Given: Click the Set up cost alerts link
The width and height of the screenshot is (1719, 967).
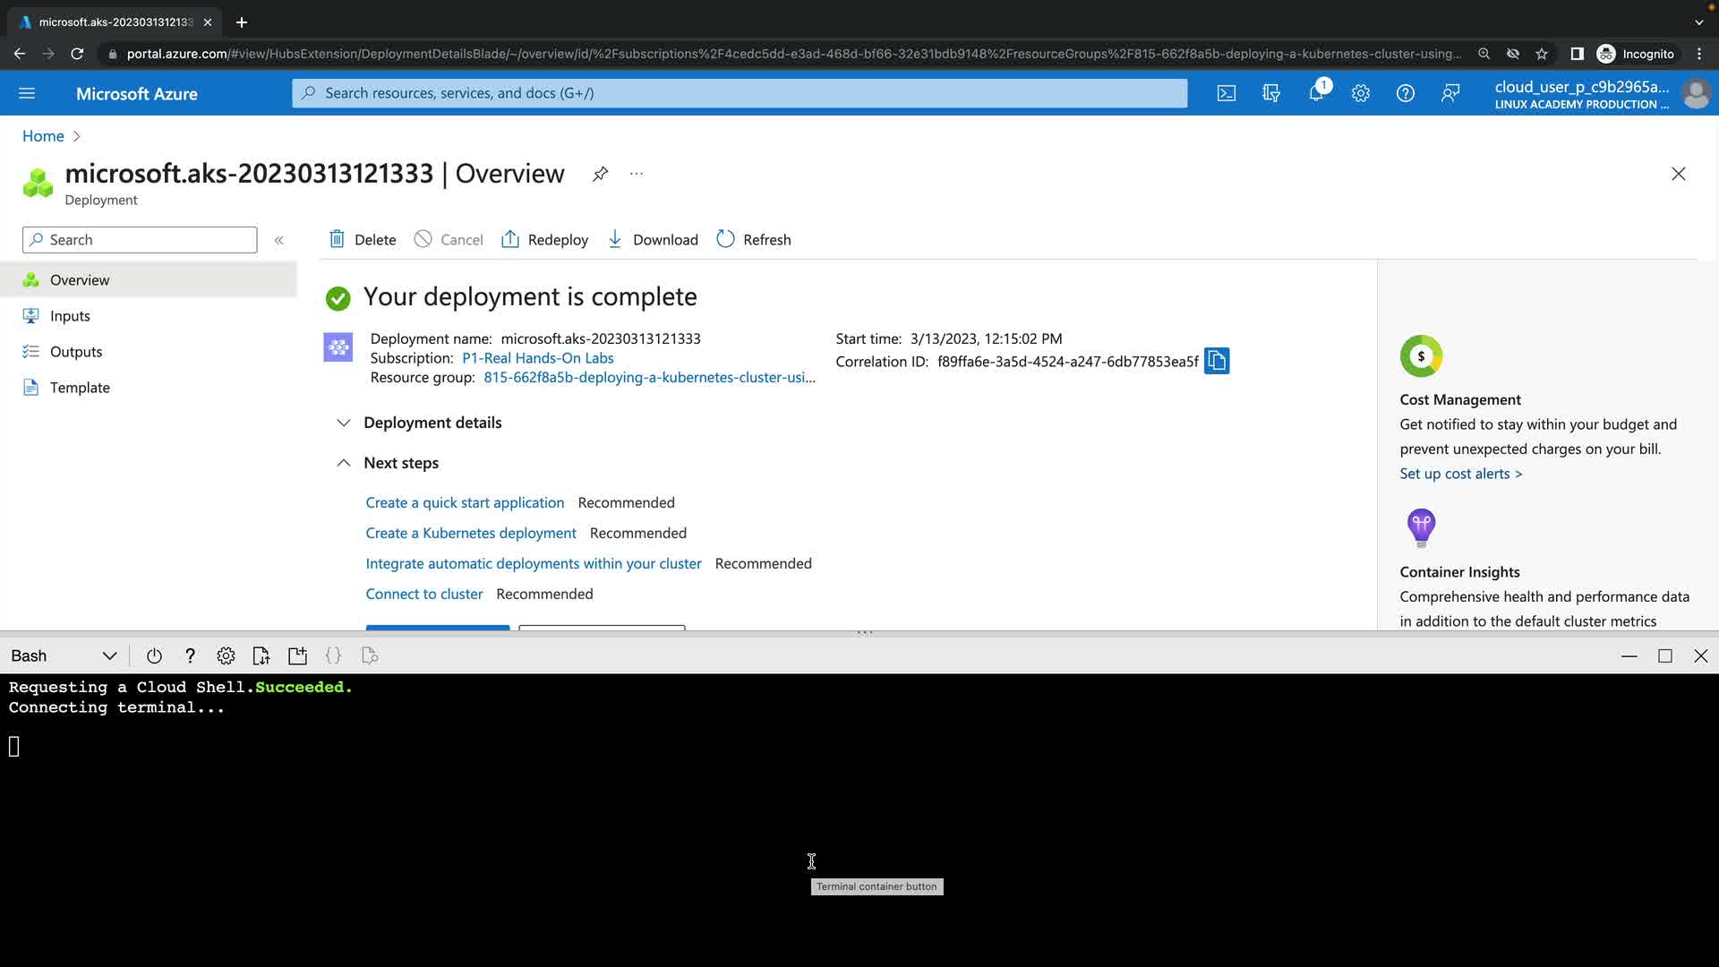Looking at the screenshot, I should (1460, 474).
